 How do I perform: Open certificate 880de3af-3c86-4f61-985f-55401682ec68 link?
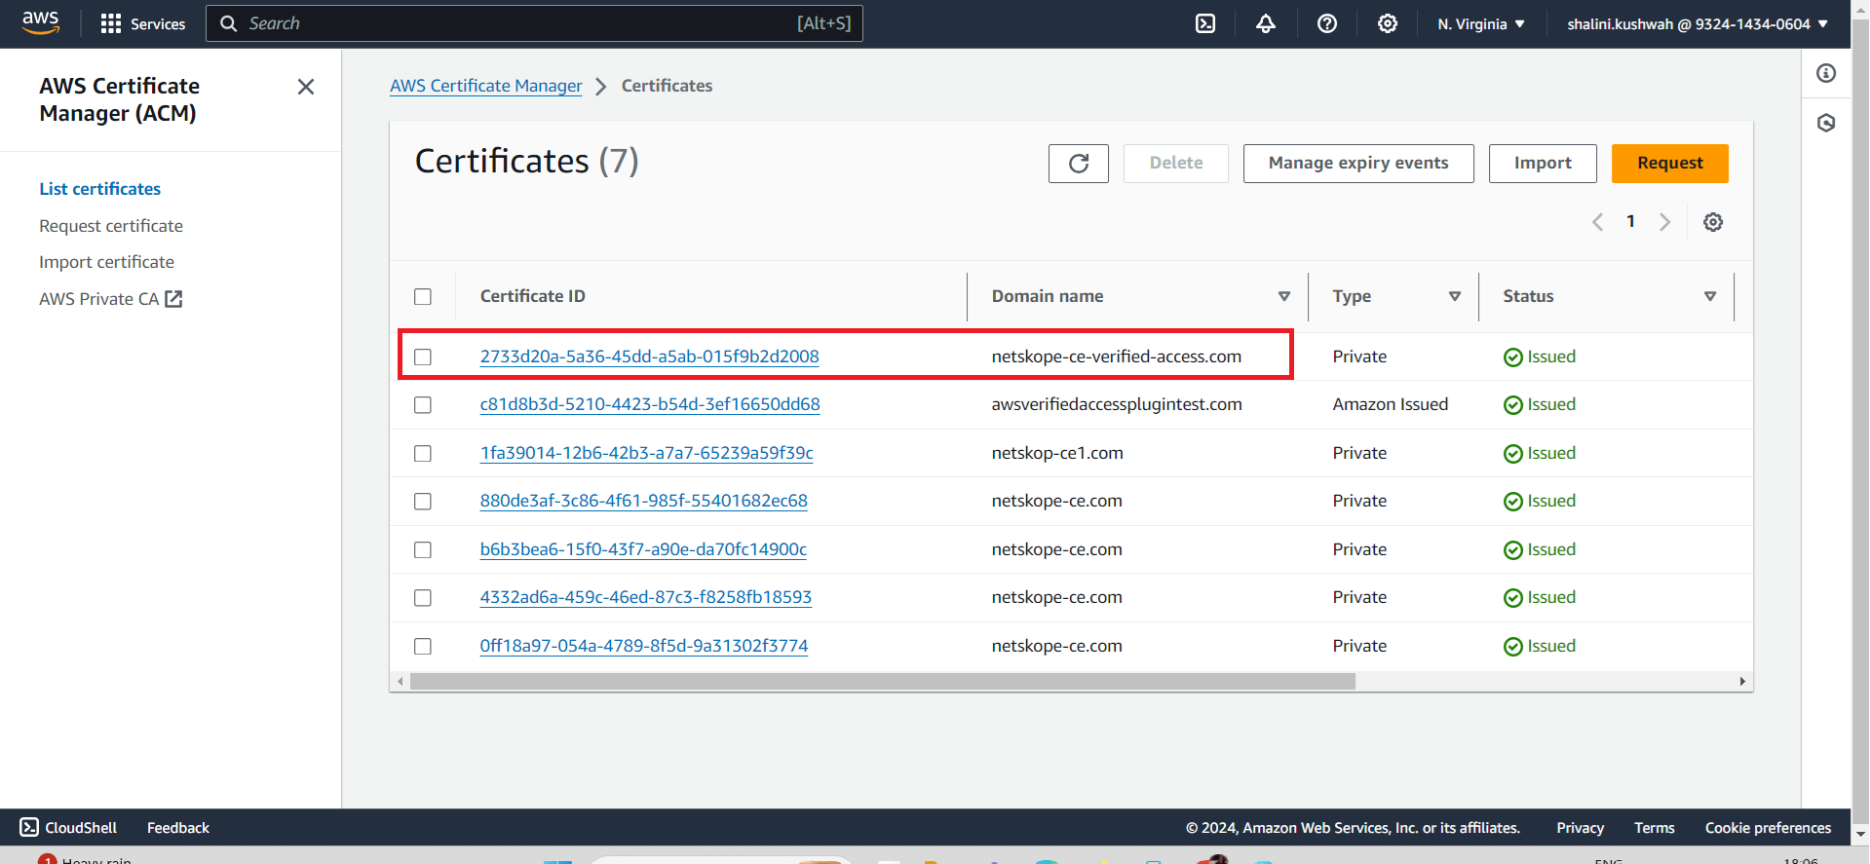pyautogui.click(x=643, y=501)
